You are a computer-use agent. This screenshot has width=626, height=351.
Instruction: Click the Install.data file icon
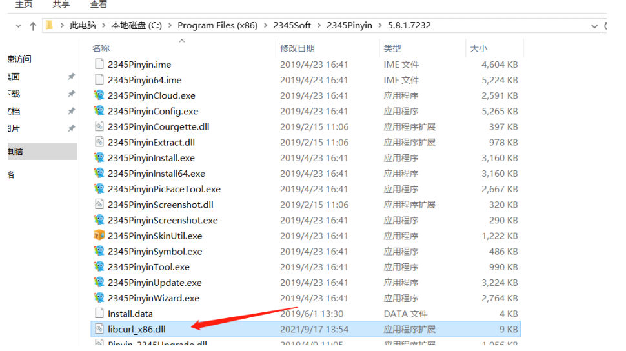[99, 313]
